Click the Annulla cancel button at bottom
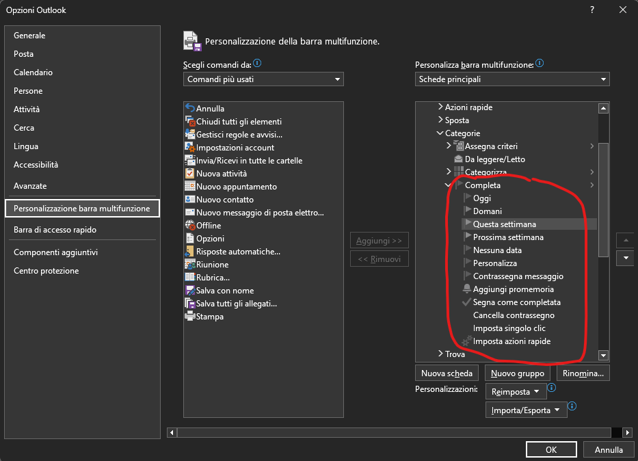 609,449
